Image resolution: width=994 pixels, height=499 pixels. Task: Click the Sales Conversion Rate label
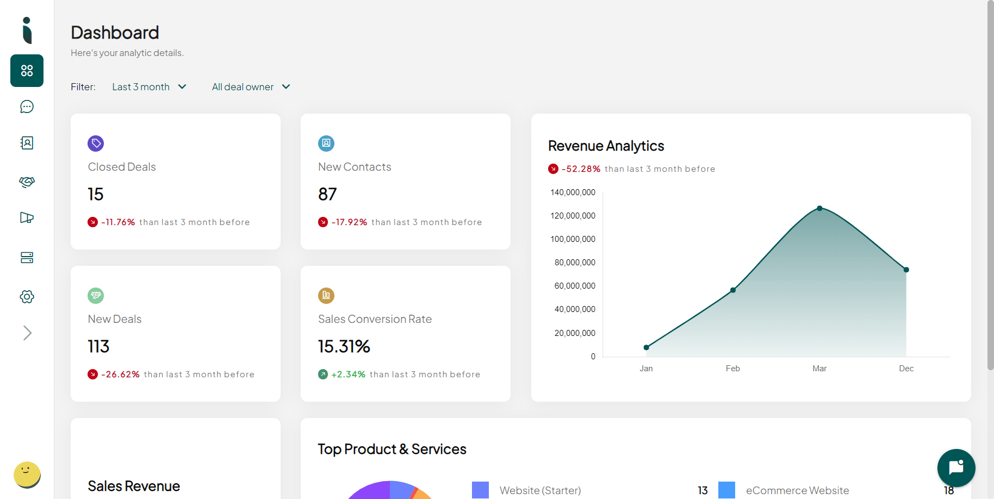[x=375, y=319]
